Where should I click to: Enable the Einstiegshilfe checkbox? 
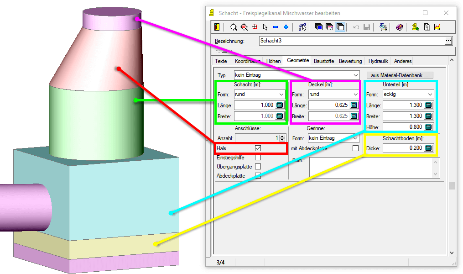(x=258, y=158)
